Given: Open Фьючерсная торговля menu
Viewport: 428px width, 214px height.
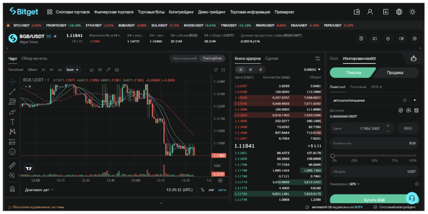Looking at the screenshot, I should click(x=114, y=12).
